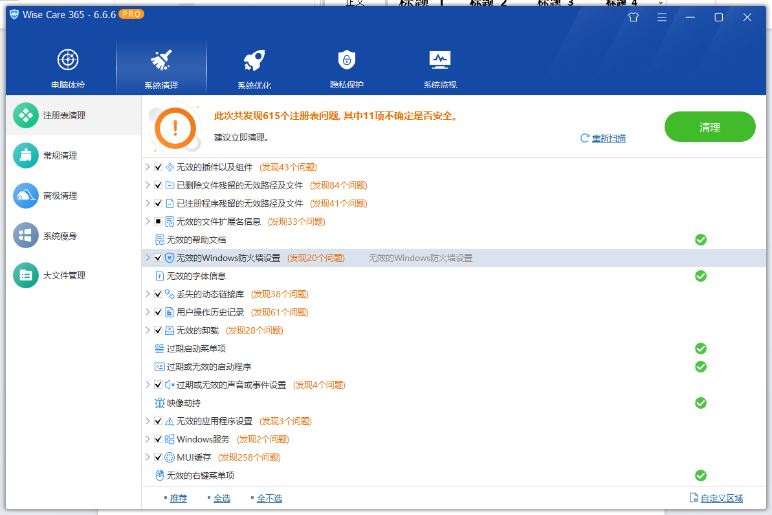Click the 系统瘦身 Windows logo icon
The width and height of the screenshot is (772, 515).
point(26,236)
